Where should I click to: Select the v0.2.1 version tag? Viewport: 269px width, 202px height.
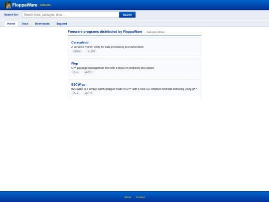(x=88, y=72)
